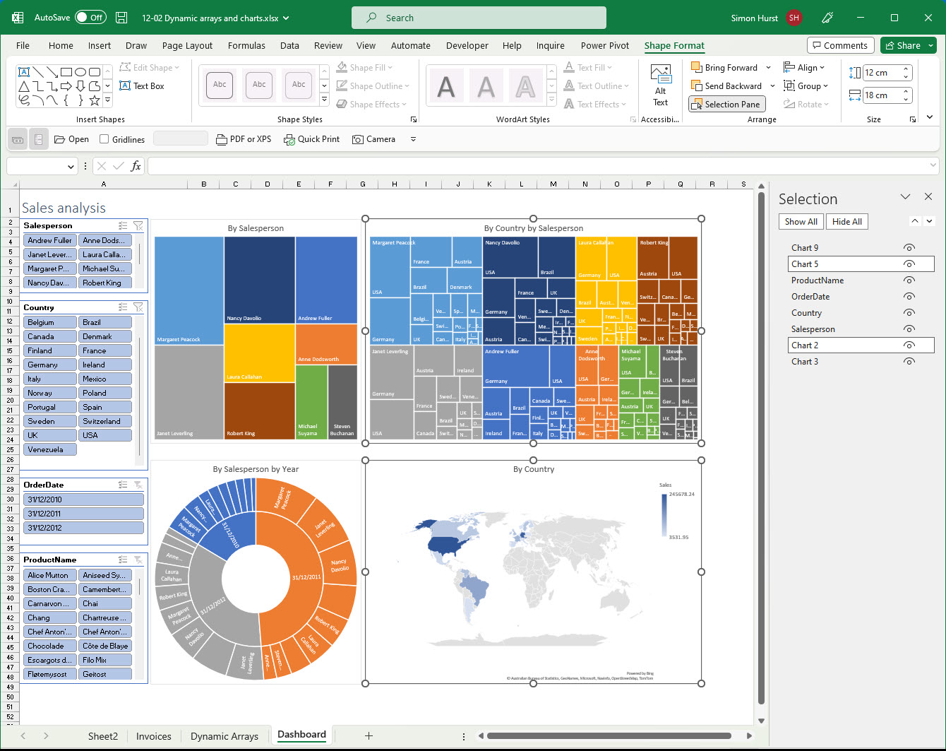
Task: Clear filter on the Salesperson slicer
Action: pyautogui.click(x=138, y=226)
